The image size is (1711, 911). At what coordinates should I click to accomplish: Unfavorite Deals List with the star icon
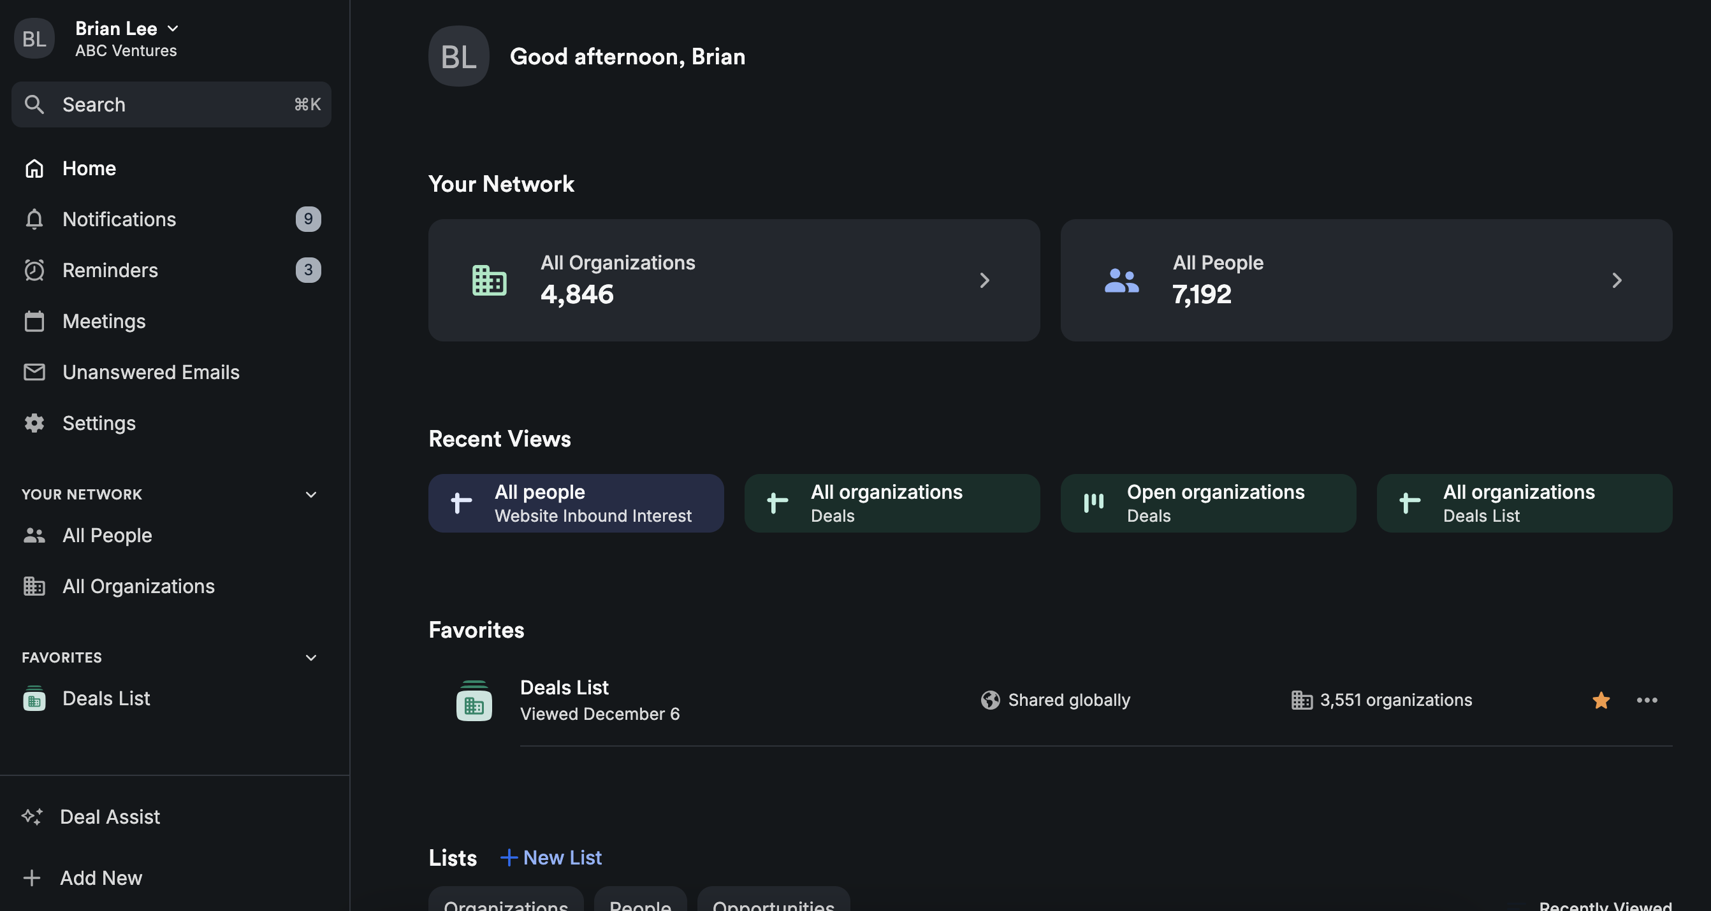pyautogui.click(x=1601, y=701)
